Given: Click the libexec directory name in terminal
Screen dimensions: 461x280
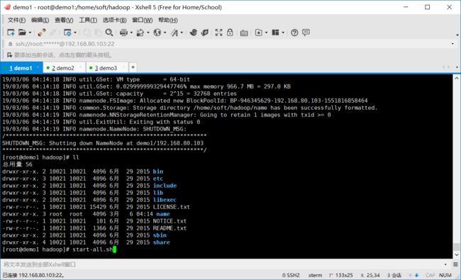Looking at the screenshot, I should pyautogui.click(x=165, y=200).
